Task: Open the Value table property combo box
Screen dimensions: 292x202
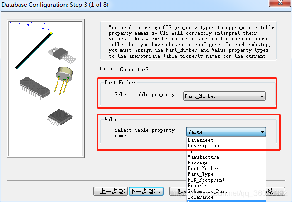Action: [226, 132]
